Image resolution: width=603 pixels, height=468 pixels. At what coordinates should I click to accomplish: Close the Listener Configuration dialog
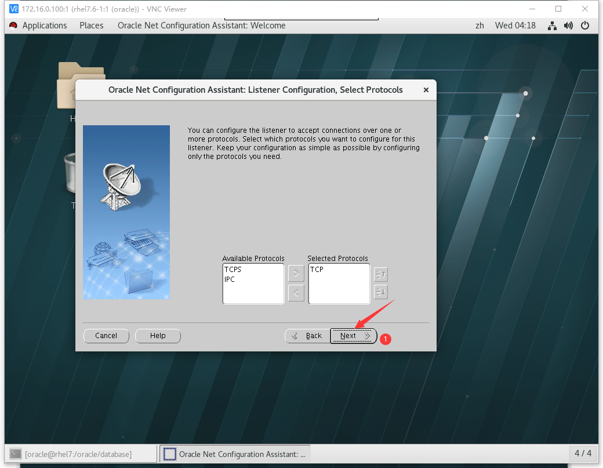tap(426, 90)
